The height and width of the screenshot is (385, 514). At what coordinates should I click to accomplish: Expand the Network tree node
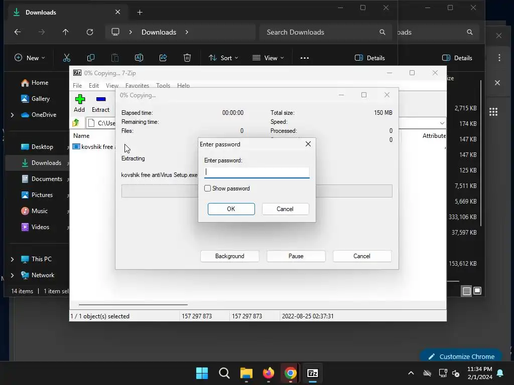coord(13,275)
